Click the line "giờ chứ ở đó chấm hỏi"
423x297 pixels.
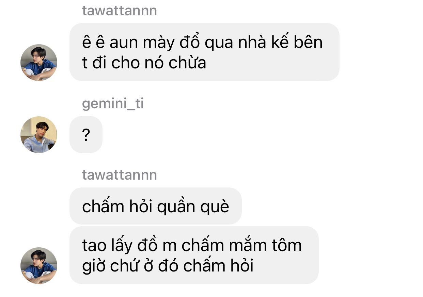[x=168, y=266]
